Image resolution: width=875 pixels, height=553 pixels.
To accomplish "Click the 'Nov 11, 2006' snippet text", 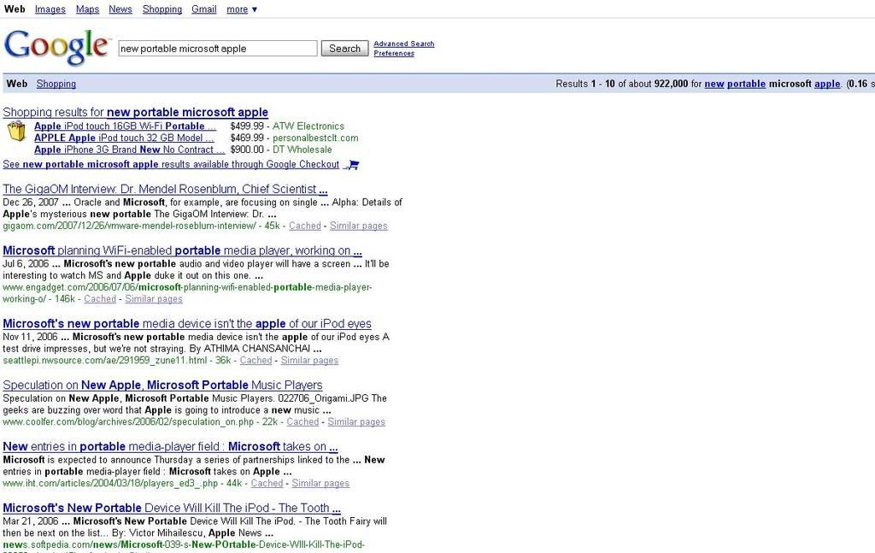I will (30, 337).
